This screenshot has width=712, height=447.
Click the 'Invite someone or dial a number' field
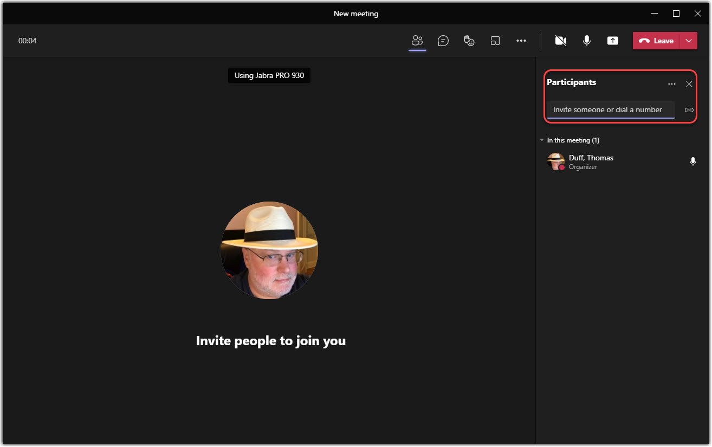click(610, 109)
